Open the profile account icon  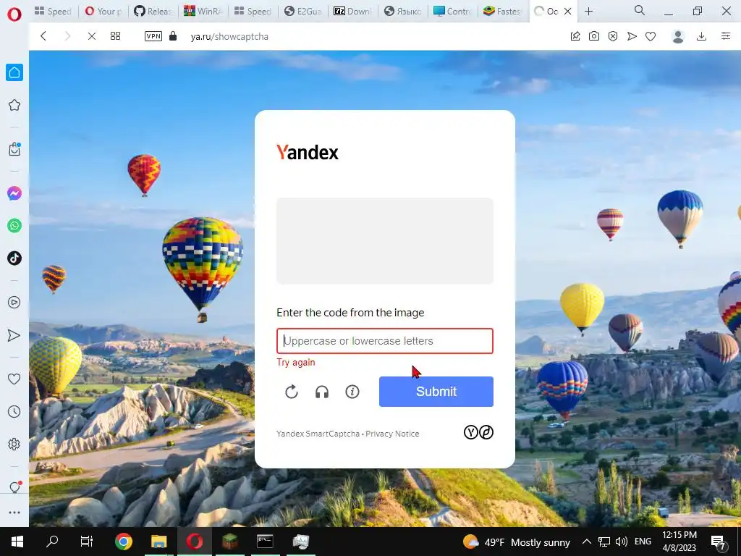pyautogui.click(x=678, y=36)
